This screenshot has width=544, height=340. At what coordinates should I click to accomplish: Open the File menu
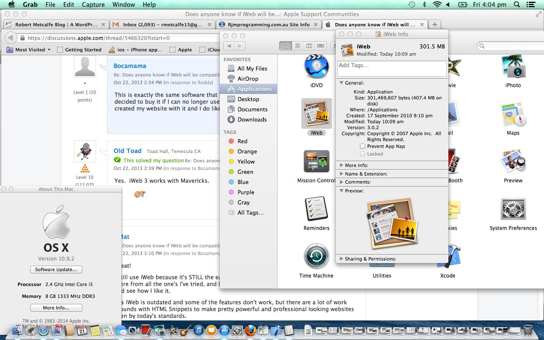pyautogui.click(x=50, y=5)
